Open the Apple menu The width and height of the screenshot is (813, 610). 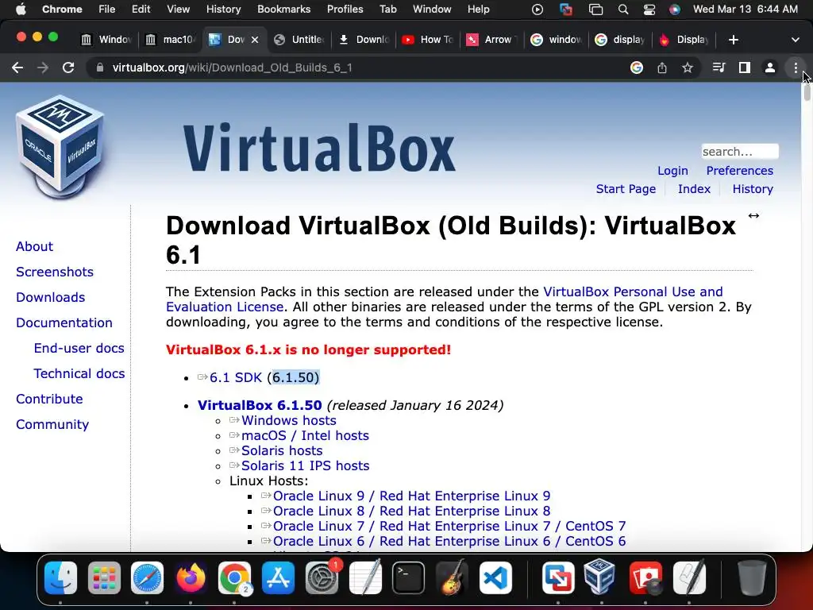pyautogui.click(x=21, y=10)
